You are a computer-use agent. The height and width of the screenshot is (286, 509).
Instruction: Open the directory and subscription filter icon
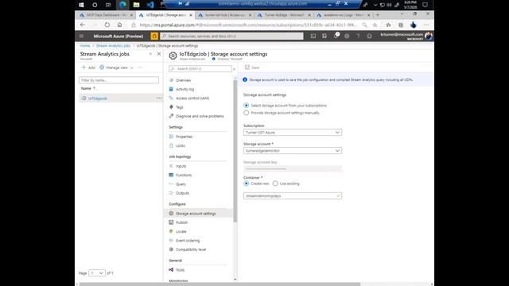(x=324, y=36)
